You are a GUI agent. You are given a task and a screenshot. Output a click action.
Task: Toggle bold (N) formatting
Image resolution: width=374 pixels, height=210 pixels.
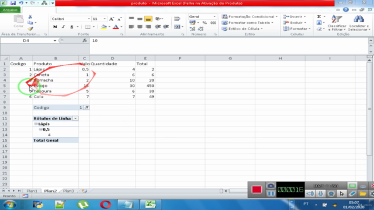(x=55, y=27)
